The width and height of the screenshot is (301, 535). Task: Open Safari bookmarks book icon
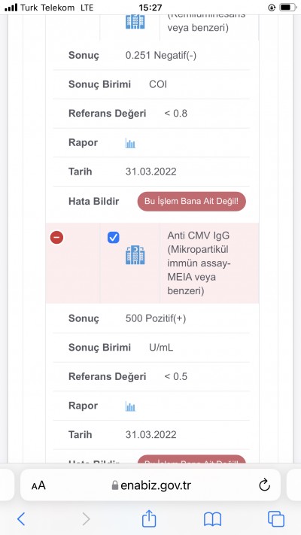coord(213,519)
